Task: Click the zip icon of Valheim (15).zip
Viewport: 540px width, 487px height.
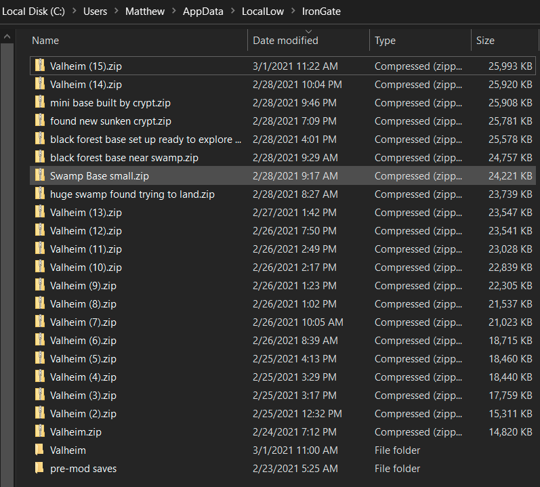Action: coord(40,66)
